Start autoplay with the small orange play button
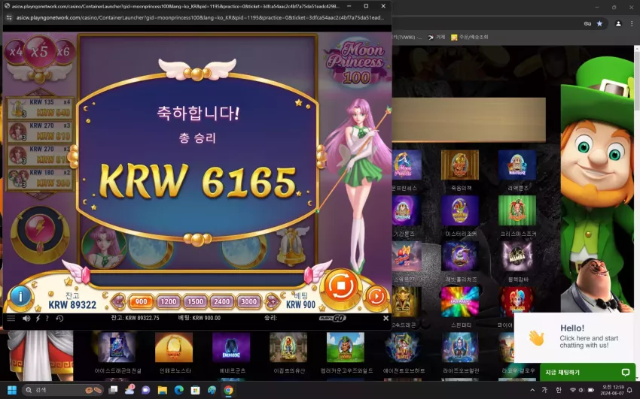640x399 pixels. [x=376, y=296]
